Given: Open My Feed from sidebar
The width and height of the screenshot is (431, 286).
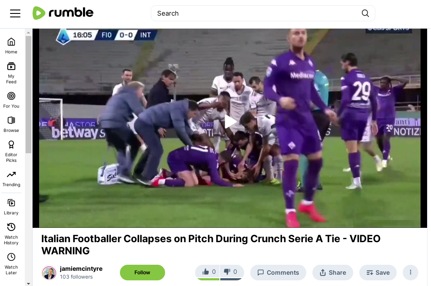Looking at the screenshot, I should pyautogui.click(x=11, y=73).
